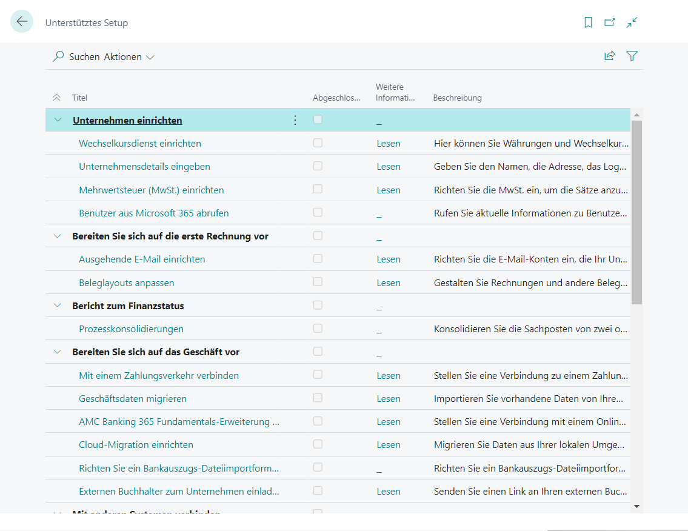Open Externen Buchhalter zum Unternehmen einladen
This screenshot has height=531, width=688.
(x=179, y=492)
